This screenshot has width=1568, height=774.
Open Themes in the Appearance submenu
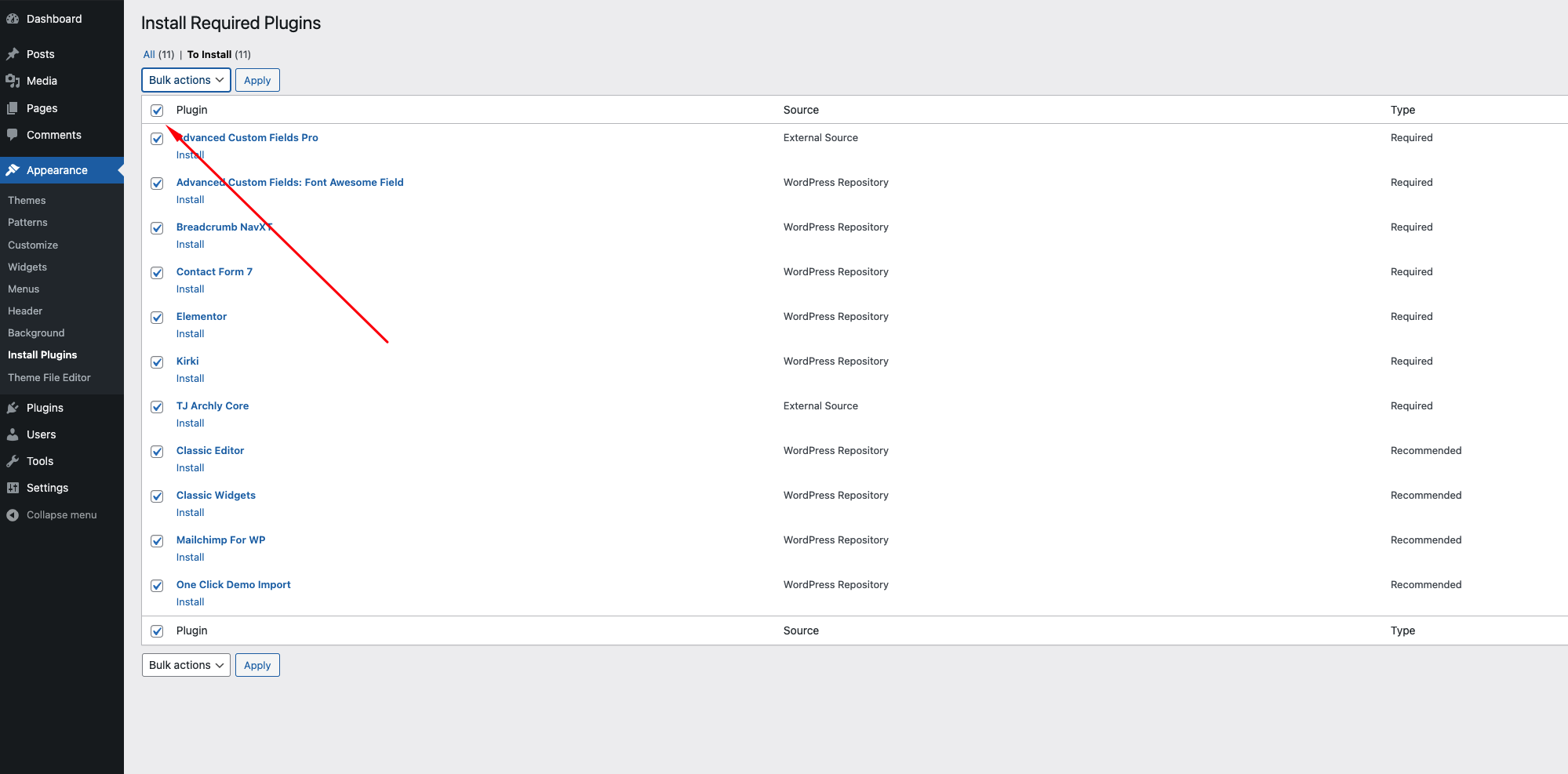pos(27,200)
